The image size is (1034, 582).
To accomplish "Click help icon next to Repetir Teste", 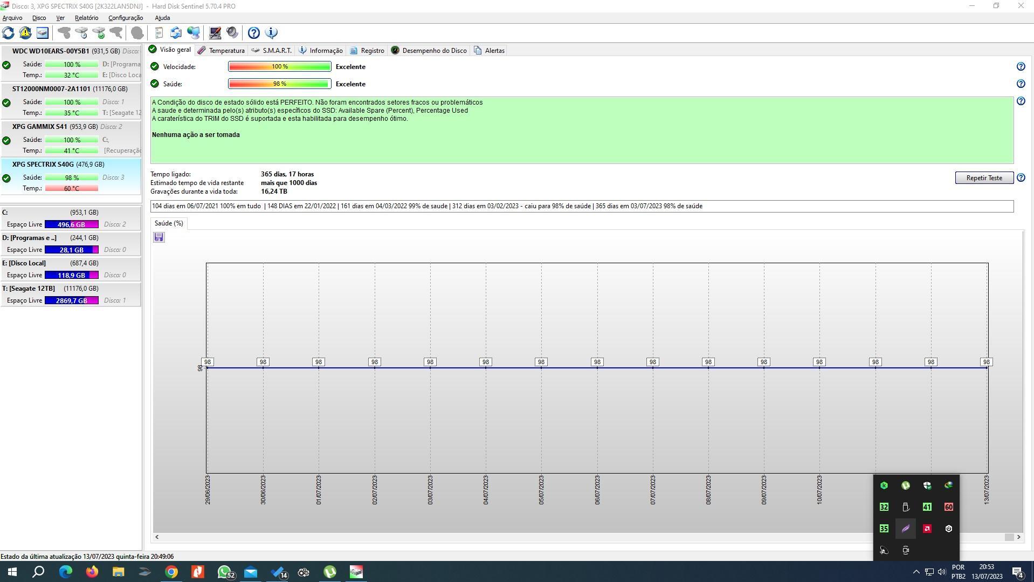I will 1021,177.
